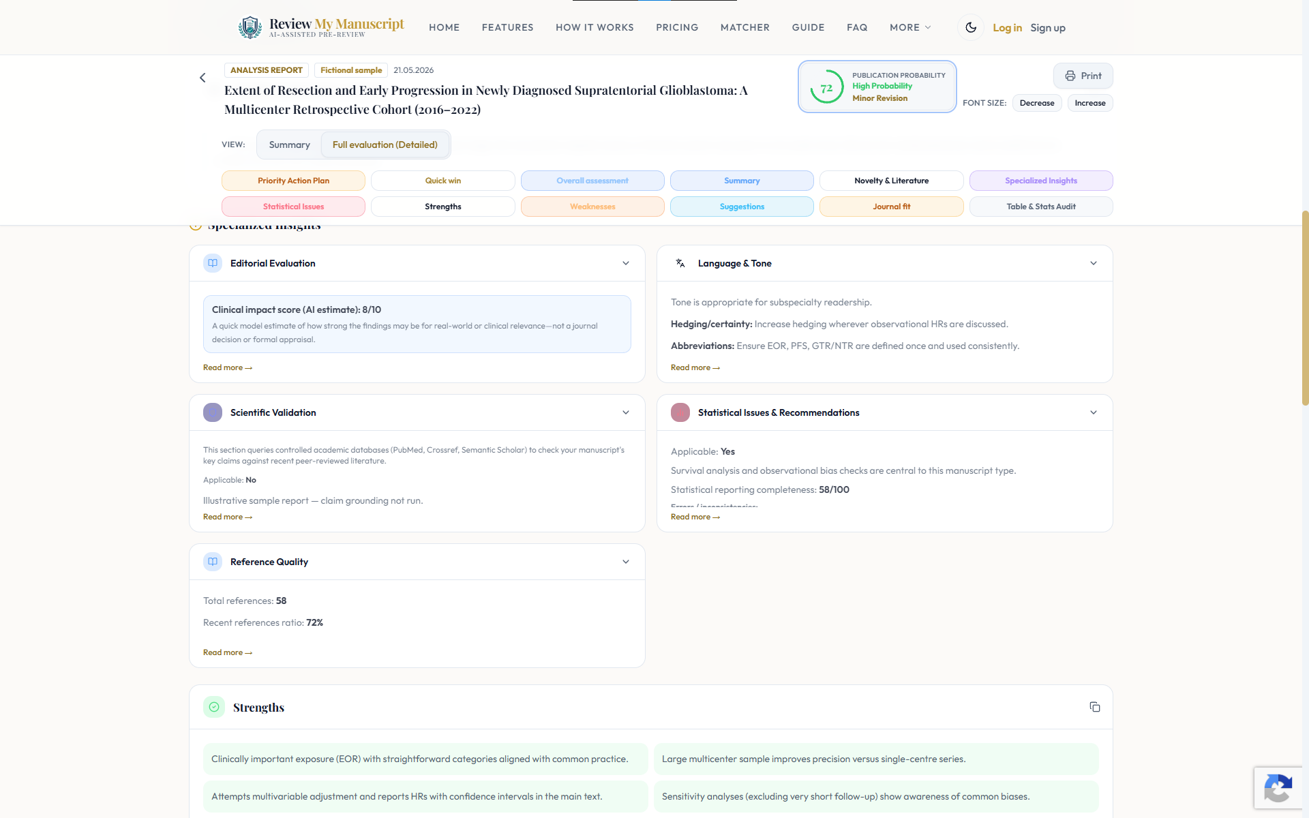Viewport: 1309px width, 818px height.
Task: Jump to Journal fit section
Action: [892, 207]
